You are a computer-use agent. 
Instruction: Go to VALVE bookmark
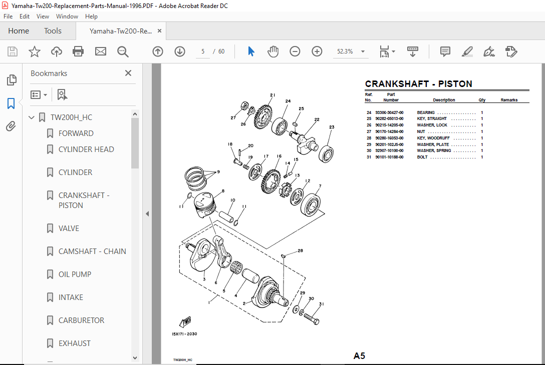coord(69,228)
